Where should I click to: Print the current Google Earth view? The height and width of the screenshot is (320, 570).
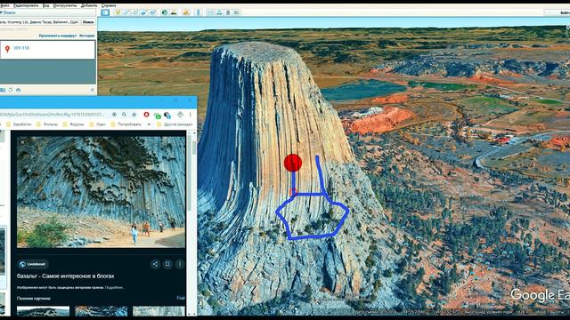tap(219, 12)
